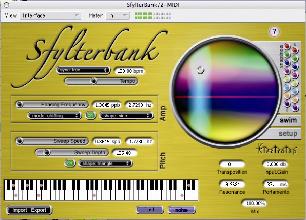The width and height of the screenshot is (306, 220).
Task: Click the Import button
Action: click(x=19, y=210)
